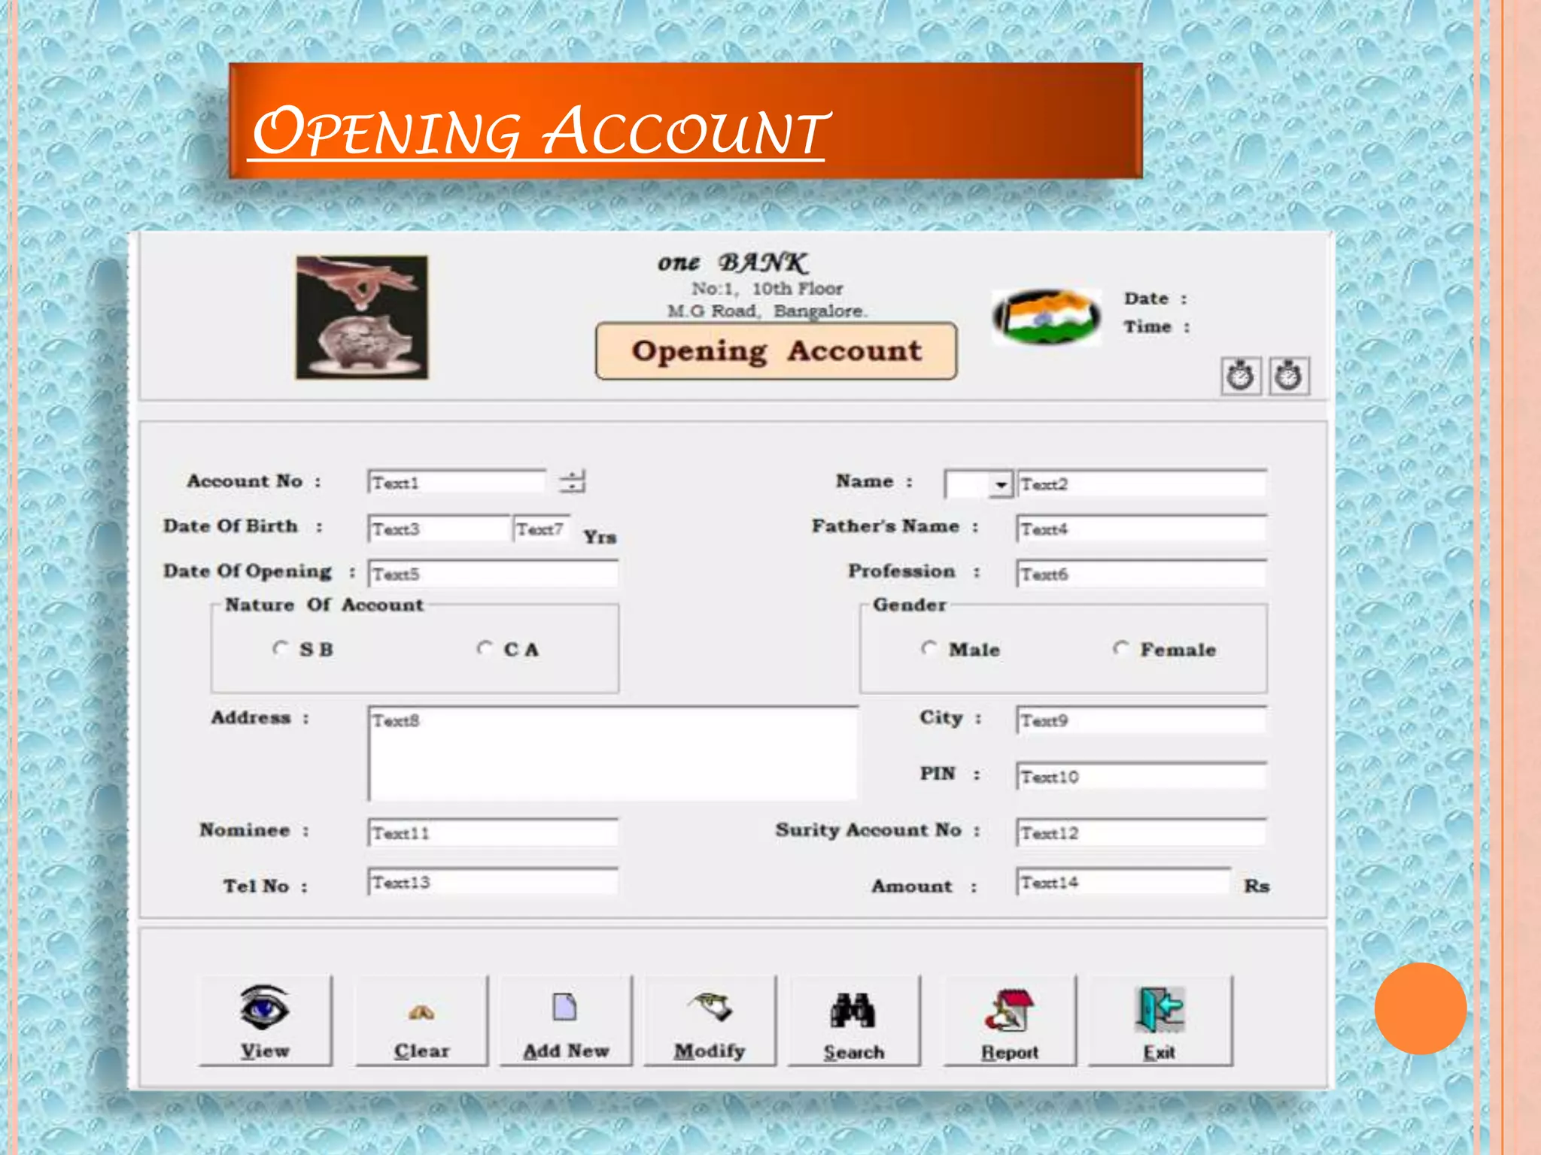Viewport: 1541px width, 1155px height.
Task: Click the Exit button
Action: point(1160,1020)
